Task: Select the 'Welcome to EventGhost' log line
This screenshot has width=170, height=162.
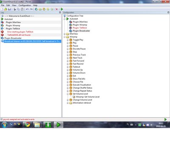Action: tap(19, 16)
